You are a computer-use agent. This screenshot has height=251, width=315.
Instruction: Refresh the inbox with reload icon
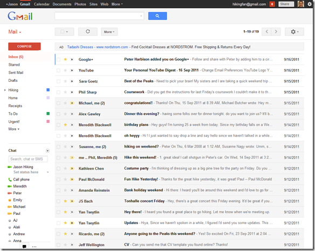coord(88,31)
